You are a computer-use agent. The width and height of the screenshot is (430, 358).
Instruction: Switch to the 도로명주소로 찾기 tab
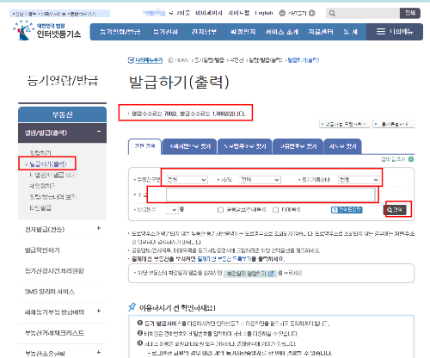click(x=245, y=146)
